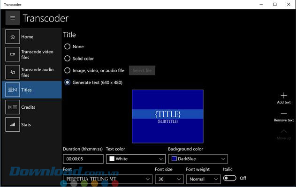
Task: Open the Font weight Normal dropdown
Action: [x=203, y=179]
